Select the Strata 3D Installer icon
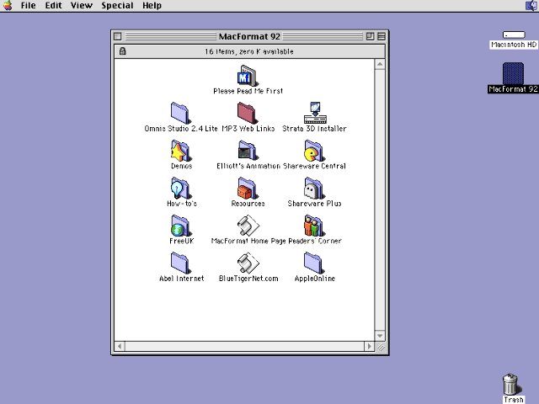This screenshot has height=404, width=539. [315, 113]
